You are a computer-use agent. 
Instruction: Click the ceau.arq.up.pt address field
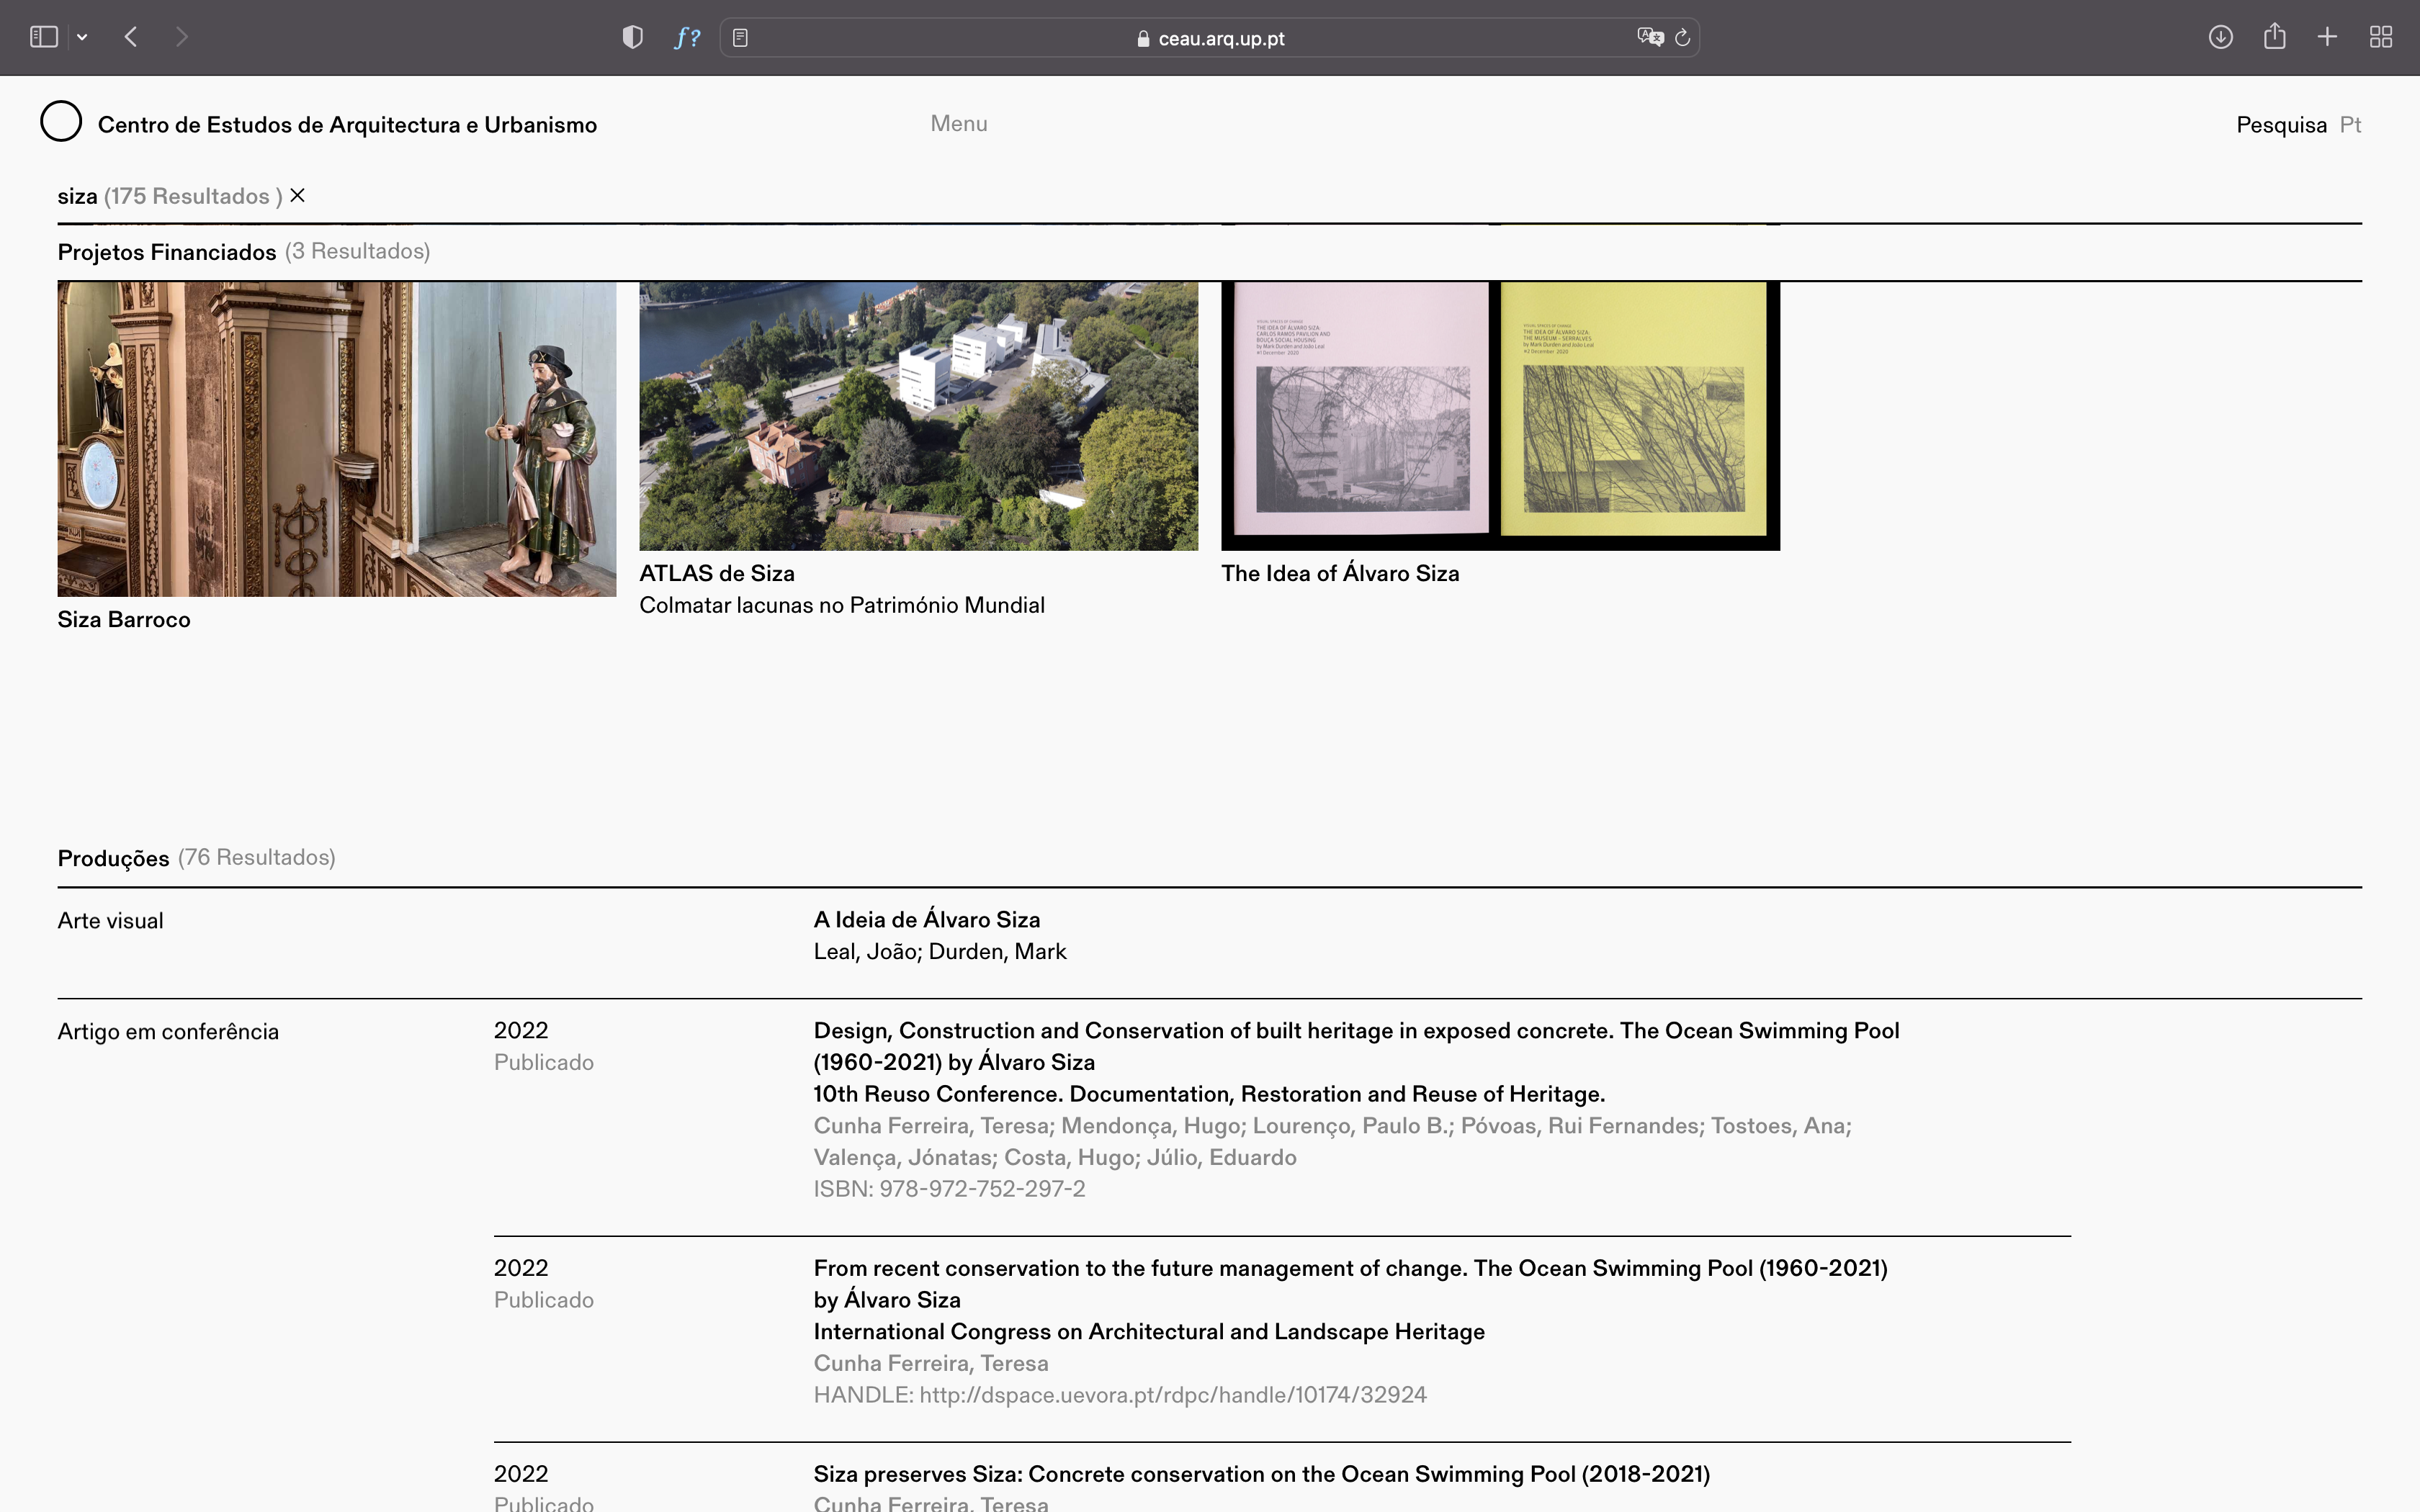(x=1220, y=38)
